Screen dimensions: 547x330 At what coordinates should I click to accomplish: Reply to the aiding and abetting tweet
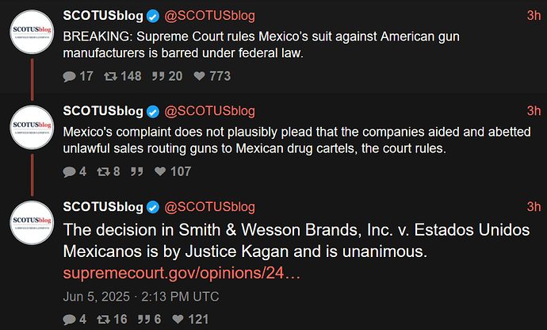pos(70,171)
